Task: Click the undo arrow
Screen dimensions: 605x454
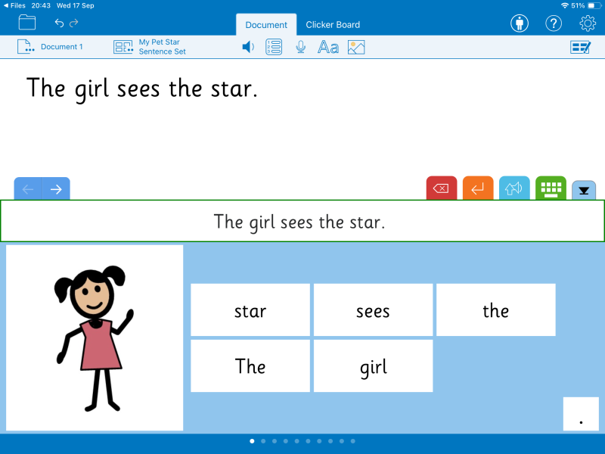Action: 59,23
